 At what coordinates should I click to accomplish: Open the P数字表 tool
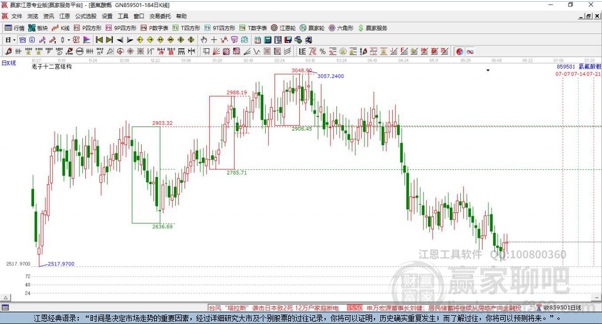(155, 28)
